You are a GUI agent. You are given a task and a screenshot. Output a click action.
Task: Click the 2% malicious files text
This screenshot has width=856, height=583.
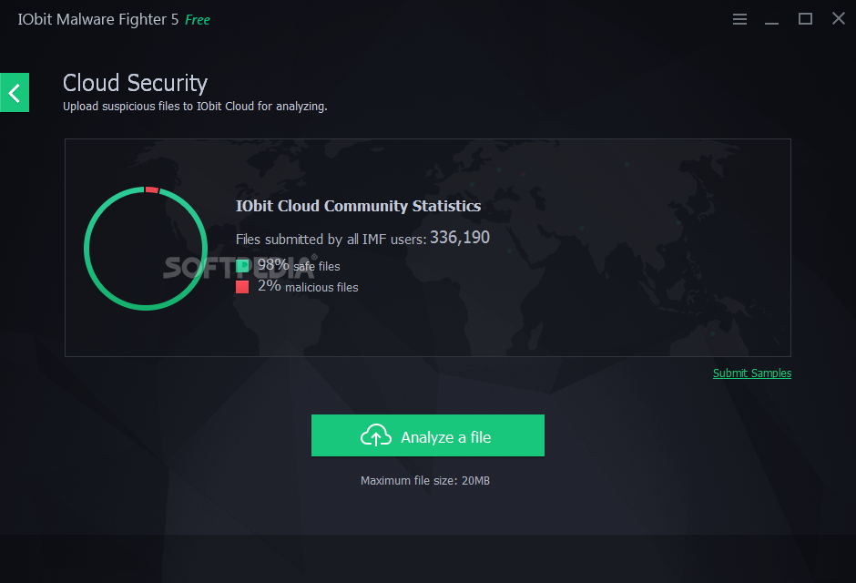click(308, 286)
